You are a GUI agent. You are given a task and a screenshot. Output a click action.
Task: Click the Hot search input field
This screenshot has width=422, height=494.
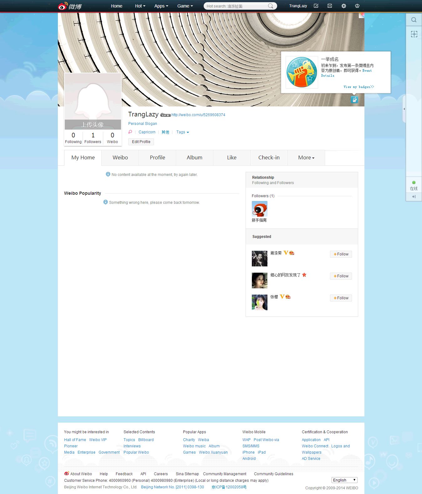tap(236, 6)
